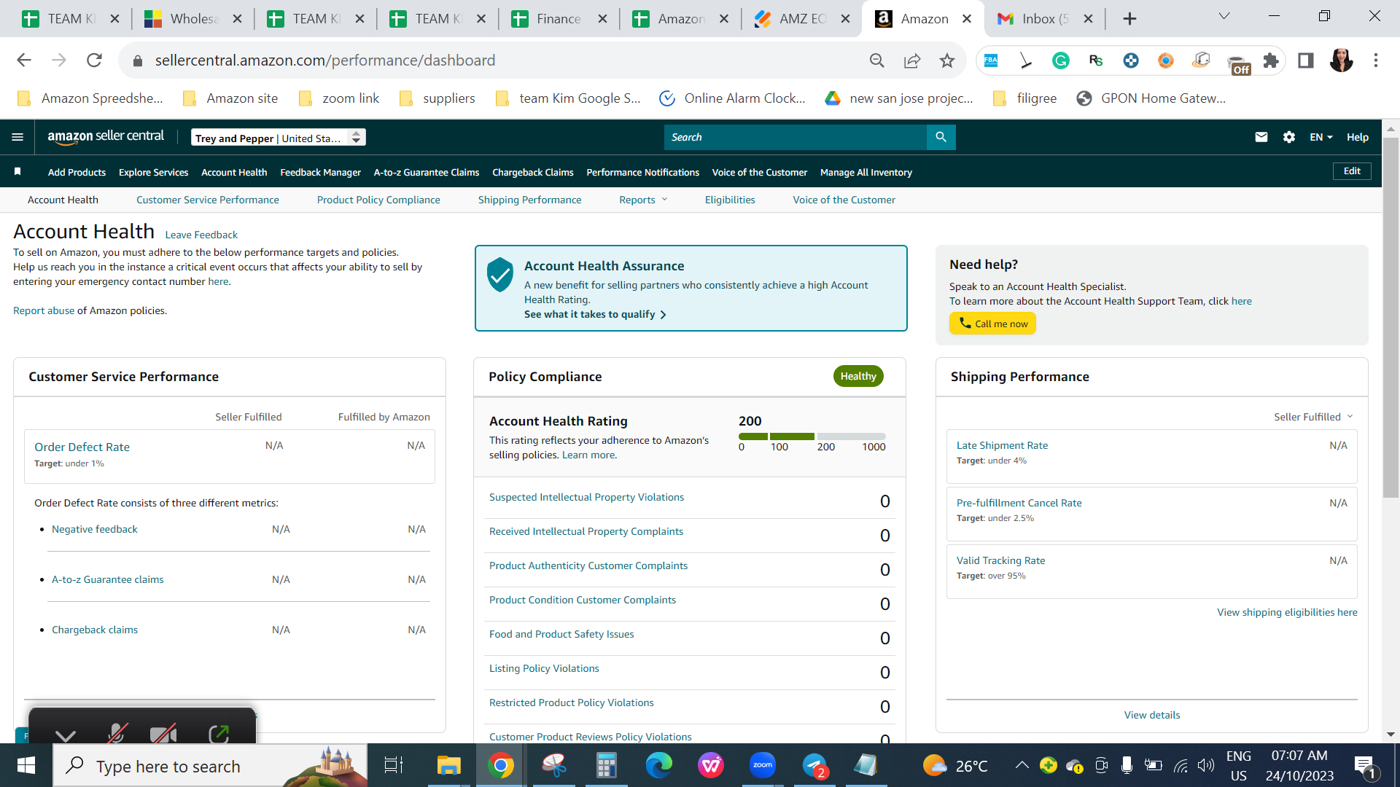Expand the Chrome tab search chevron

tap(1224, 16)
